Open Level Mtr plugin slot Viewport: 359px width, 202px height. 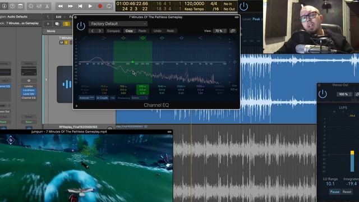pyautogui.click(x=29, y=94)
